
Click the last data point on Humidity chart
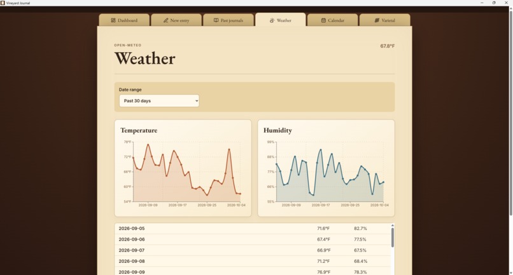[x=383, y=182]
